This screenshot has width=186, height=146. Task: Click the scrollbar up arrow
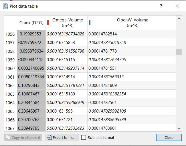click(179, 19)
